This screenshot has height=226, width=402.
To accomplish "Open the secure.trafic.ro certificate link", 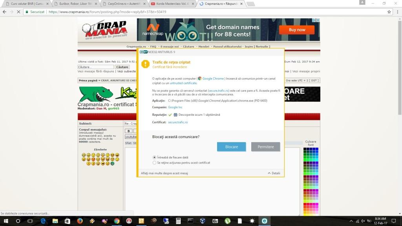I will (x=178, y=122).
